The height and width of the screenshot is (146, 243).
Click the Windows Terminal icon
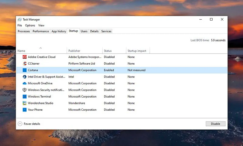[x=25, y=97]
